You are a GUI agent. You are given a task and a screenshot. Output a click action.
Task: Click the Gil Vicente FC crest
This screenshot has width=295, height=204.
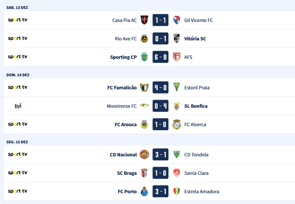click(177, 20)
